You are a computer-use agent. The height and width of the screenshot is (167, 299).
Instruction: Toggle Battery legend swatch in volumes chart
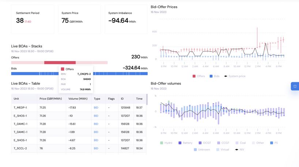(x=185, y=143)
